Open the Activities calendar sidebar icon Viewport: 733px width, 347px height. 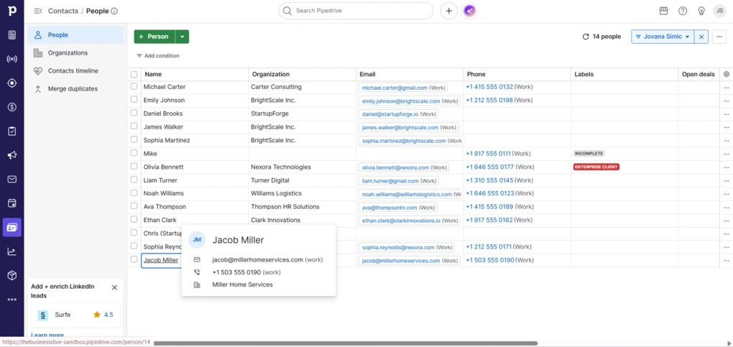(12, 203)
